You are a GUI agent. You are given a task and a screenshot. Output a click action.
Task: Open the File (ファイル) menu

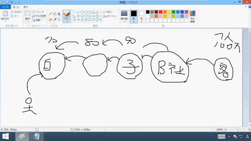(5, 7)
